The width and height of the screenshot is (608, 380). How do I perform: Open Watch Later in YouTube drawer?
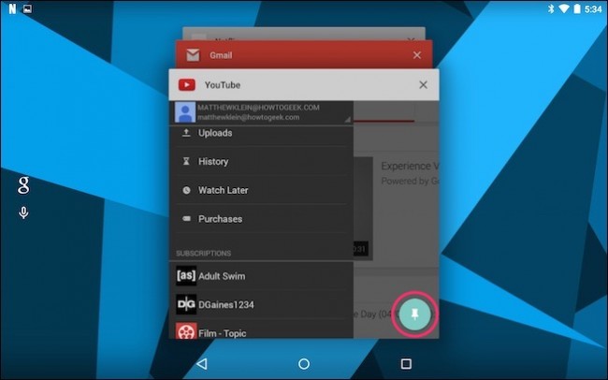[261, 190]
